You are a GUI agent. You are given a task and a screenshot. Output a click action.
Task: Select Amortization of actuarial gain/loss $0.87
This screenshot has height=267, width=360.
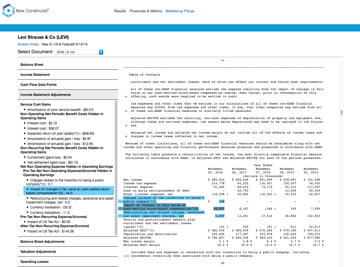click(x=59, y=139)
